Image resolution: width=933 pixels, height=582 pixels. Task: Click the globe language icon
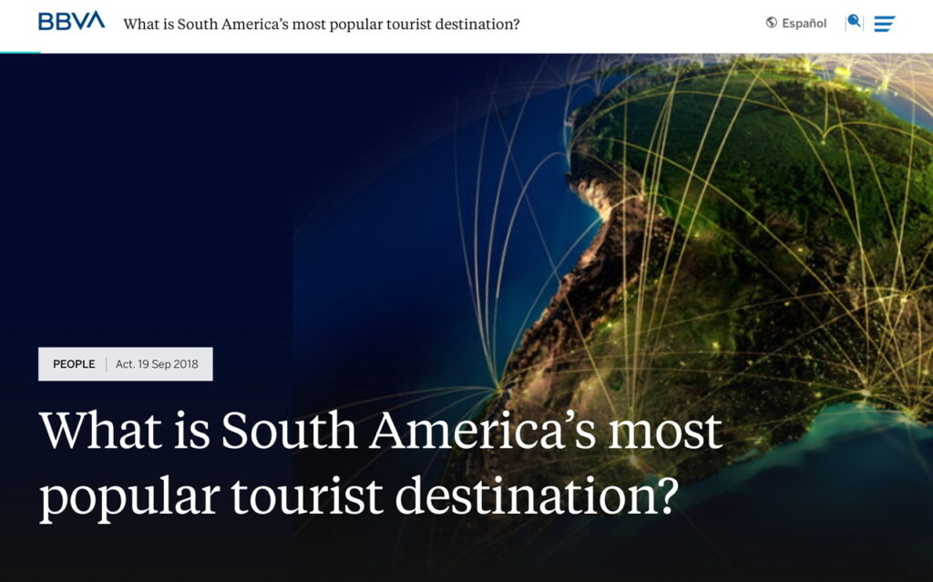pos(771,23)
